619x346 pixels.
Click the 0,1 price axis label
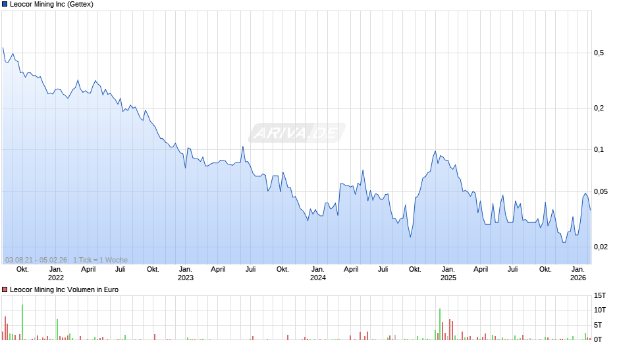599,149
